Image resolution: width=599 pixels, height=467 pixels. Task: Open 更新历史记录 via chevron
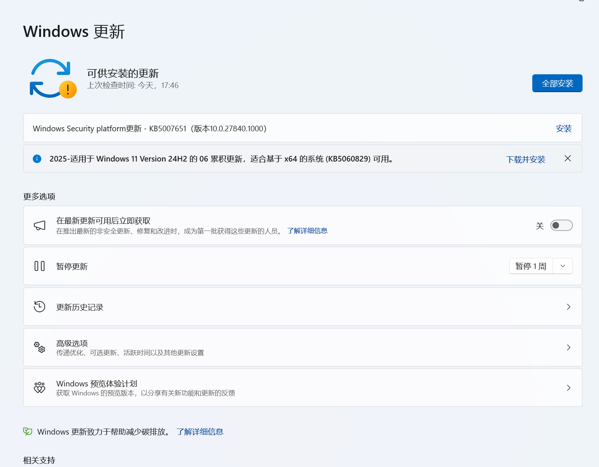click(568, 307)
